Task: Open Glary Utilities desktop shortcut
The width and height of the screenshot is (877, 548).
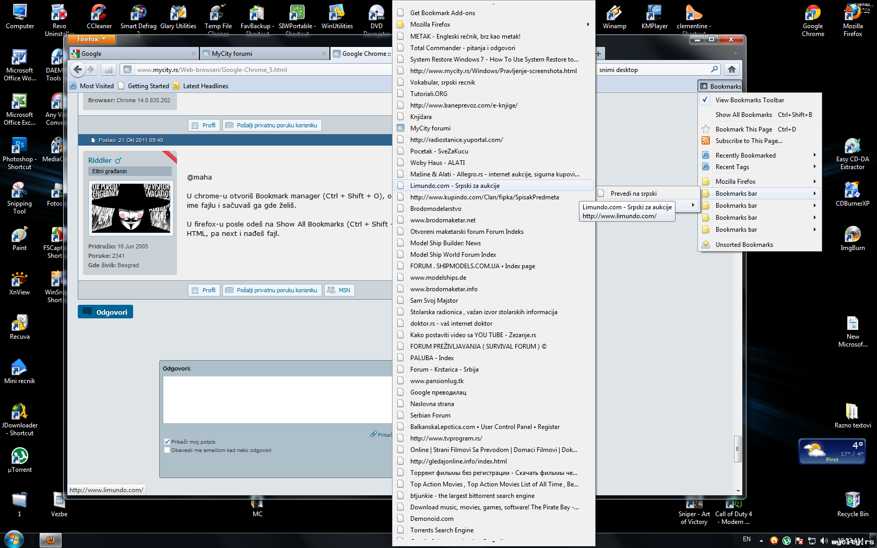Action: click(x=178, y=17)
